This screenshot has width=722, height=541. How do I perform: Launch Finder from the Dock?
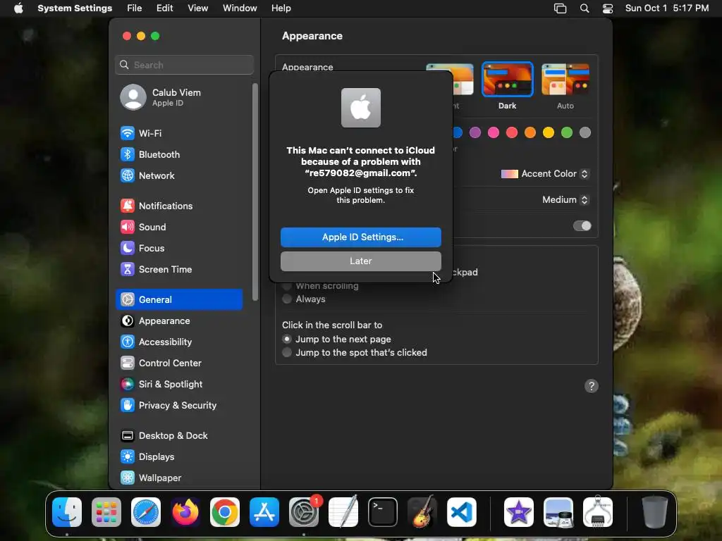[x=67, y=512]
